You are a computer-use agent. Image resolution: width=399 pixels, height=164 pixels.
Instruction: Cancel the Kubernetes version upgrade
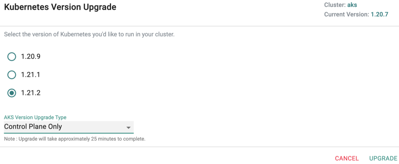click(347, 158)
